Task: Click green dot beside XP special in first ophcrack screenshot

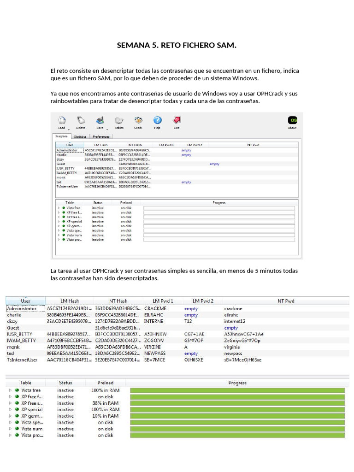Action: pos(64,221)
